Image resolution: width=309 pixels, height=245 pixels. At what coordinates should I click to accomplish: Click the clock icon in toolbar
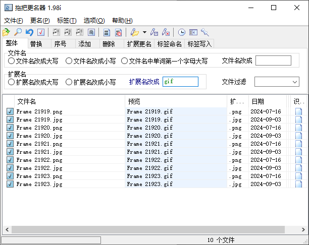click(x=182, y=32)
